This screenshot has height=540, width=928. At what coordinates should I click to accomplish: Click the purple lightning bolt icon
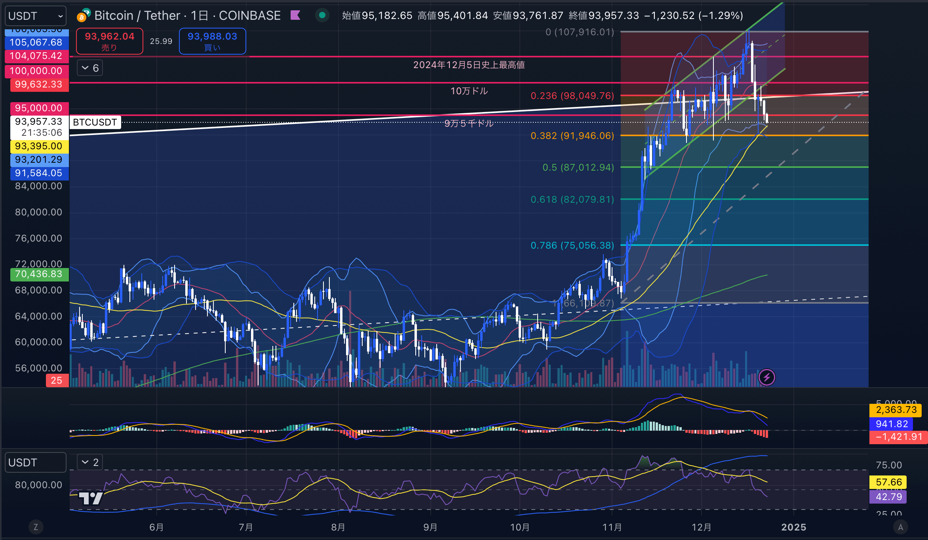pyautogui.click(x=767, y=377)
